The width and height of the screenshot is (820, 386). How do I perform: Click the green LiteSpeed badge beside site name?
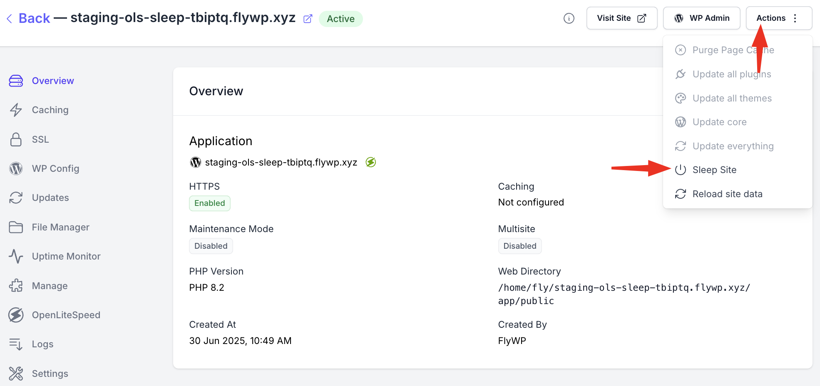[371, 162]
